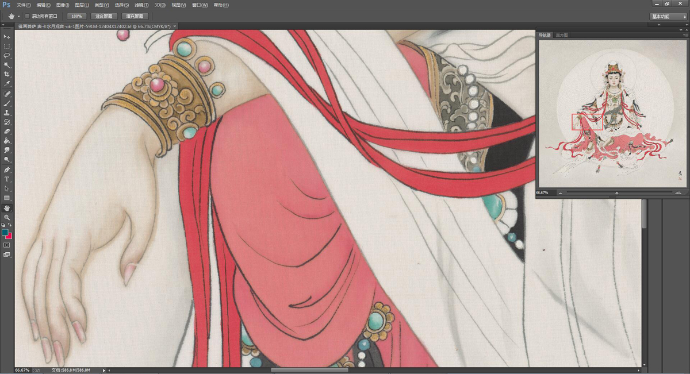Select the Hand tool in toolbox

[x=7, y=208]
